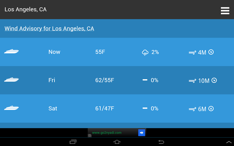Tap the blue arrow on the ad banner

pos(142,133)
